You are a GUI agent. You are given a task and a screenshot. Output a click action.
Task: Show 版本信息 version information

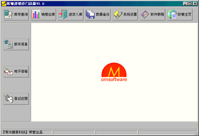[x=16, y=44]
